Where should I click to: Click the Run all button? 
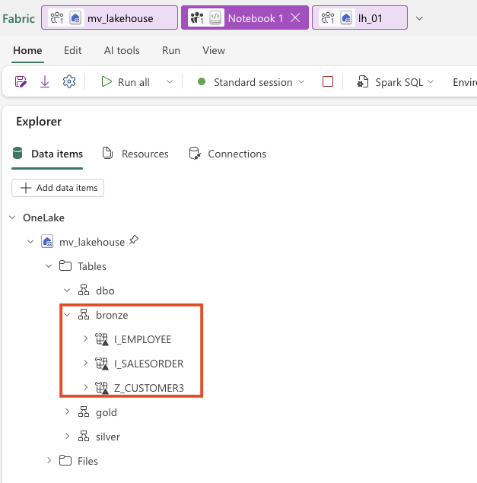pos(126,82)
